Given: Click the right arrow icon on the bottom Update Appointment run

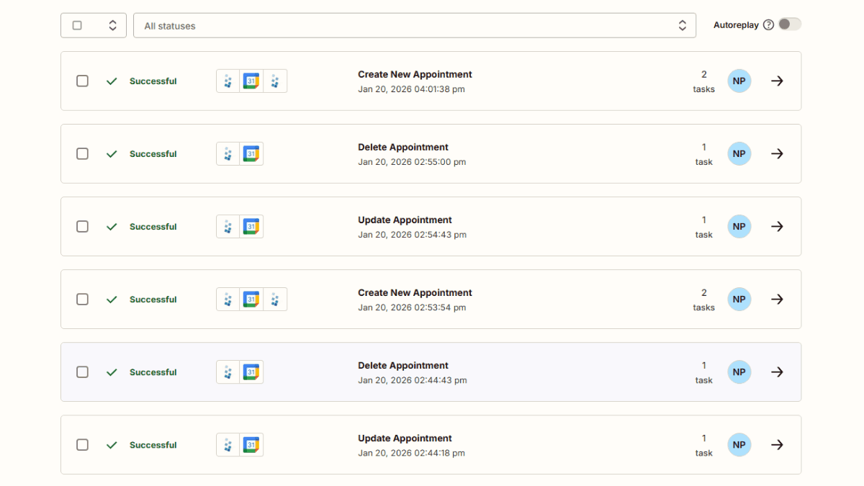Looking at the screenshot, I should 777,444.
